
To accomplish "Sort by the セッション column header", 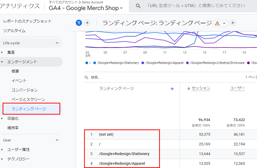I will (x=201, y=88).
